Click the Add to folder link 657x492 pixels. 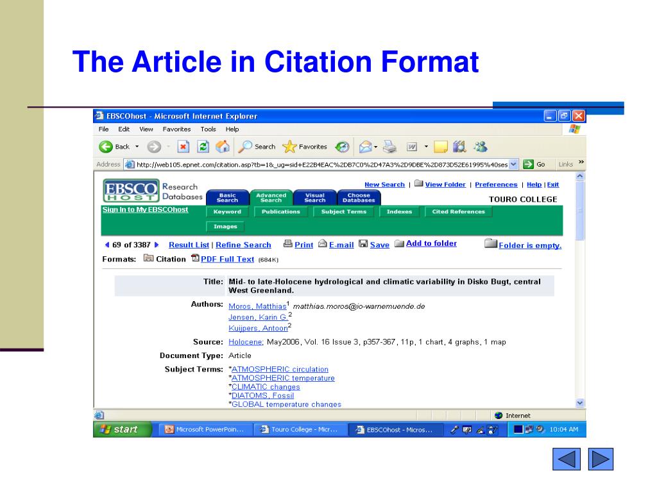431,243
